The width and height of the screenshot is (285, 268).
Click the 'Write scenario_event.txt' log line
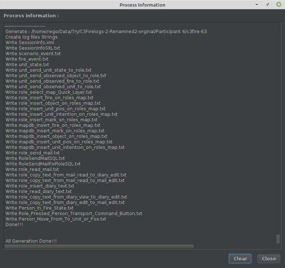click(33, 54)
